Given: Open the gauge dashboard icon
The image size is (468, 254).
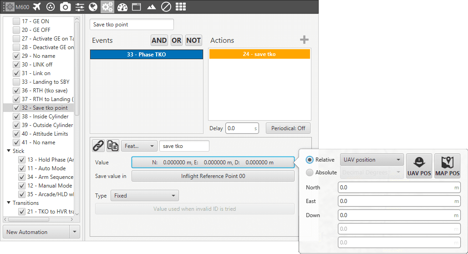Looking at the screenshot, I should pos(122,7).
